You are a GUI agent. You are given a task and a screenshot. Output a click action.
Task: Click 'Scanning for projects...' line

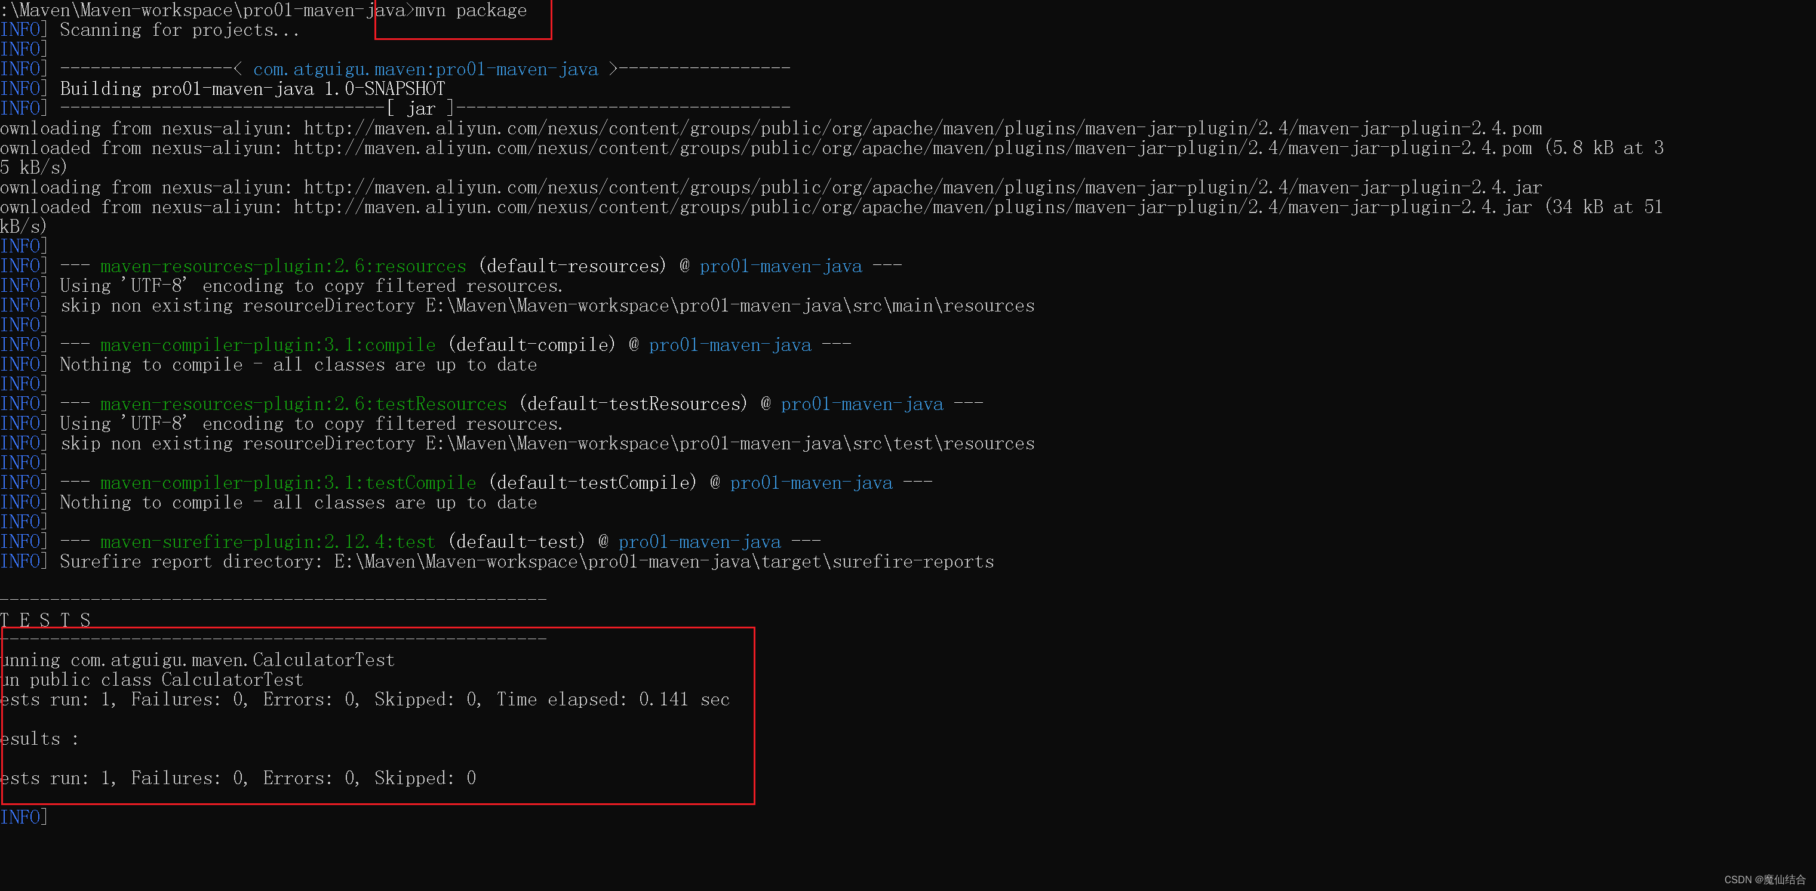[180, 30]
